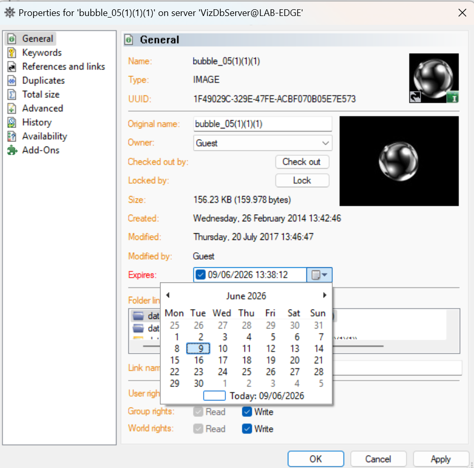Click the large bubble image preview

(x=399, y=161)
